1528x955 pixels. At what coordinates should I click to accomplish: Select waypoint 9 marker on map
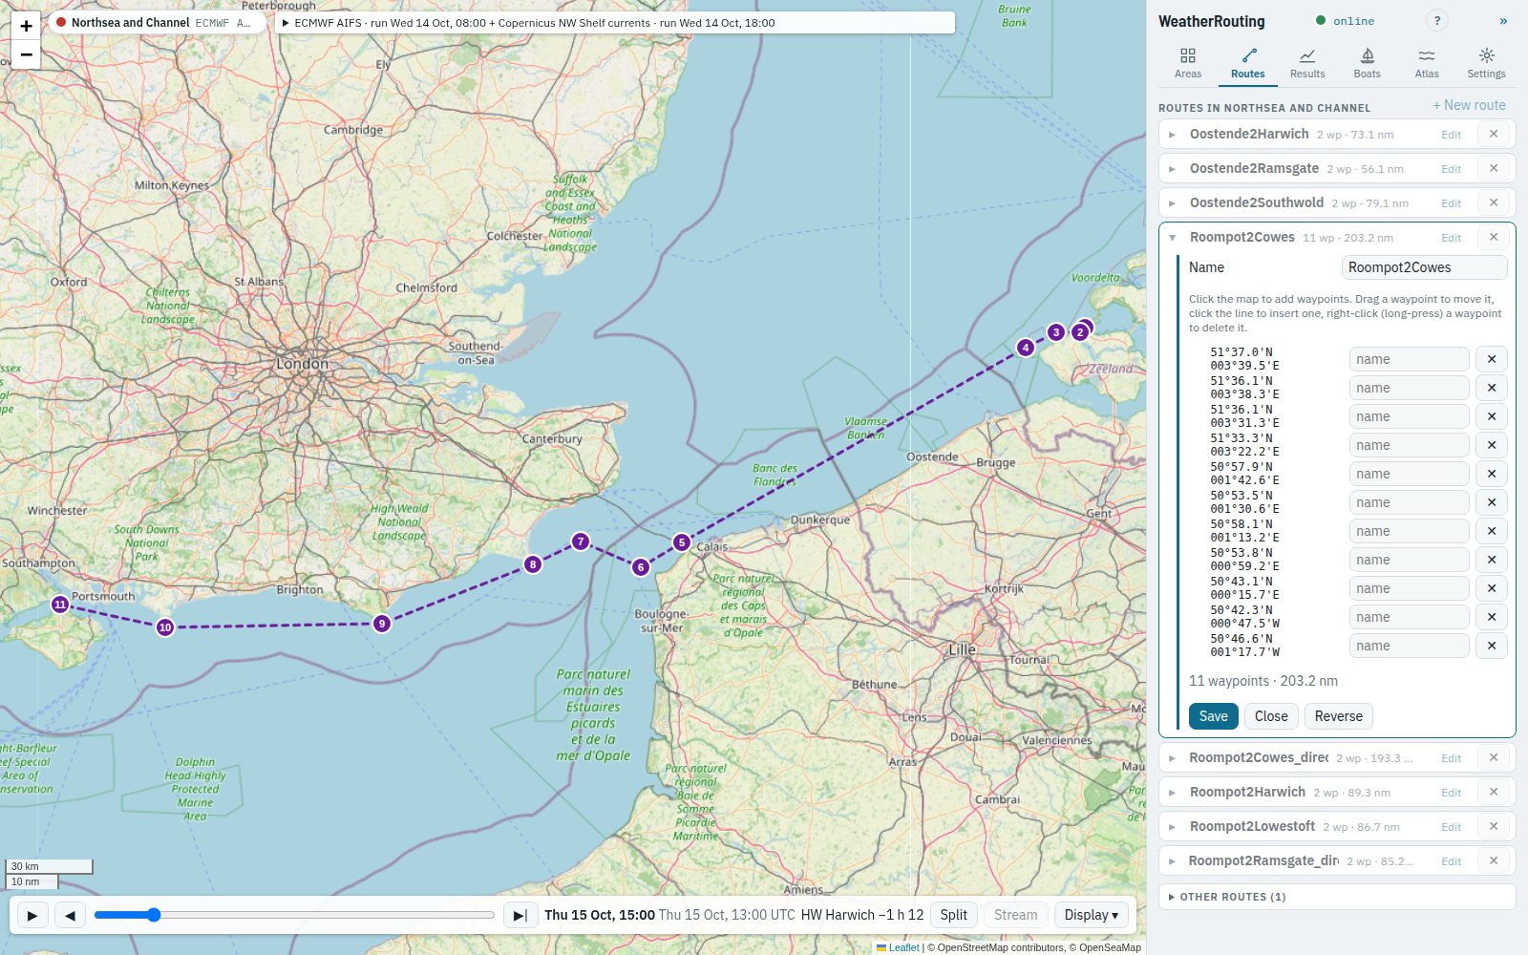(x=382, y=624)
